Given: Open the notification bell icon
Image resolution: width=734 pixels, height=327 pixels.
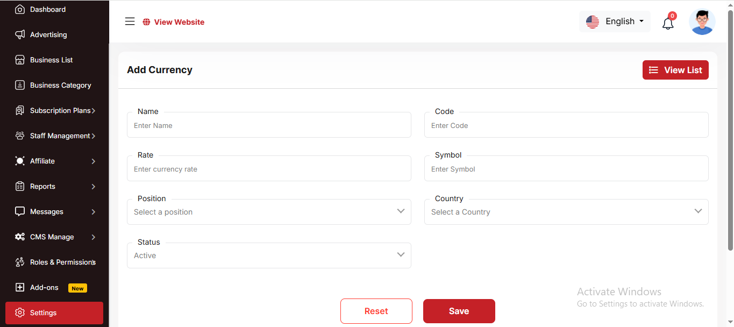Looking at the screenshot, I should click(668, 23).
